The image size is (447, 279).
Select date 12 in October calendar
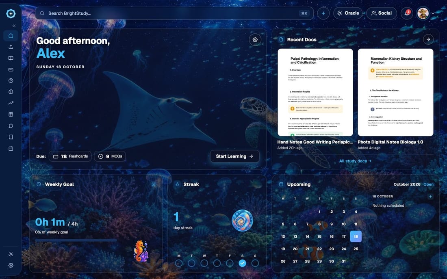[x=283, y=236]
